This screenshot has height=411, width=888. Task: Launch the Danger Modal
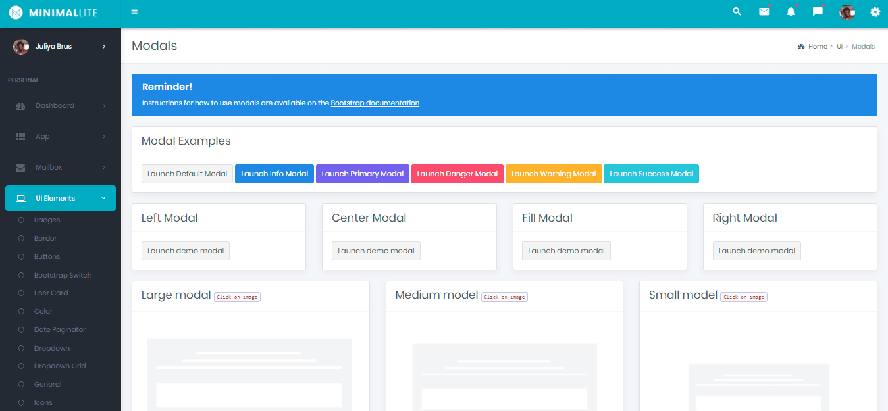[x=457, y=174]
